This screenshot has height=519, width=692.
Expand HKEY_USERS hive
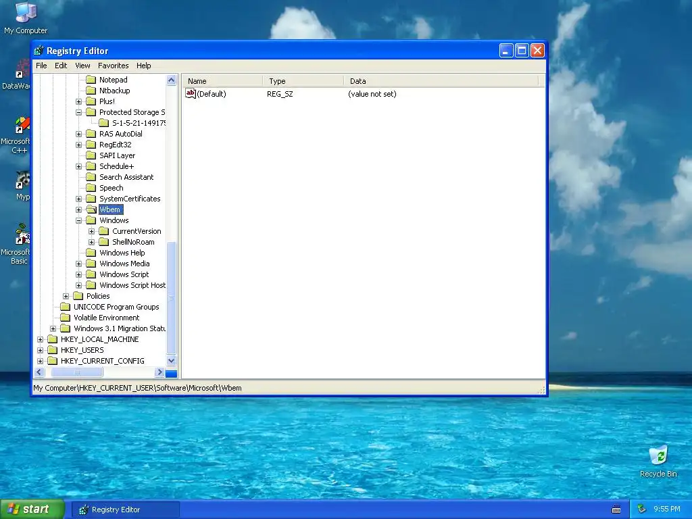[40, 351]
